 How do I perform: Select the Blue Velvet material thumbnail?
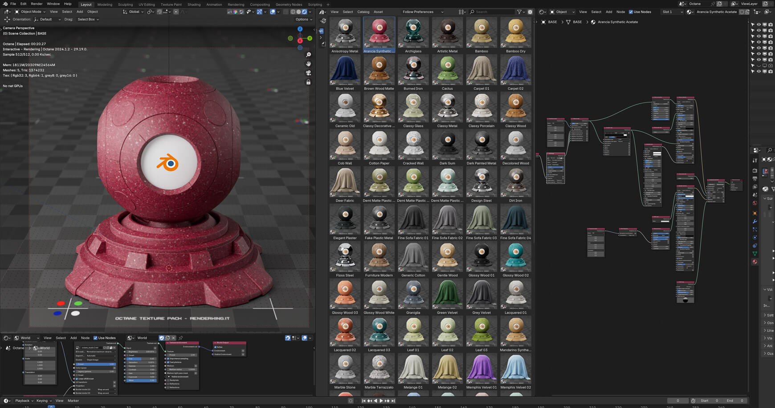pyautogui.click(x=345, y=73)
